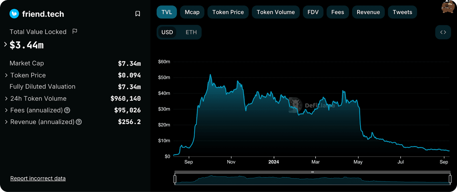Toggle the Token Volume chart series
The image size is (457, 192).
coord(276,12)
